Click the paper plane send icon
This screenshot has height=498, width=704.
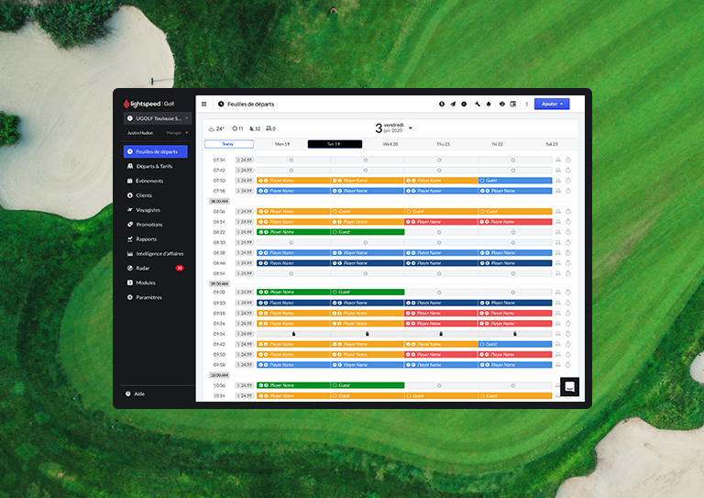(453, 104)
